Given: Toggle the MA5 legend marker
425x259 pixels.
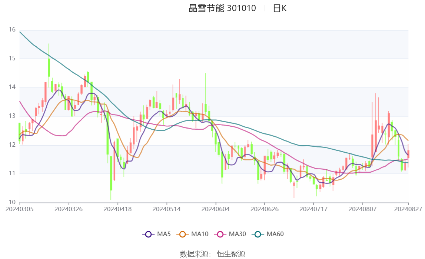Looking at the screenshot, I should pyautogui.click(x=148, y=234).
